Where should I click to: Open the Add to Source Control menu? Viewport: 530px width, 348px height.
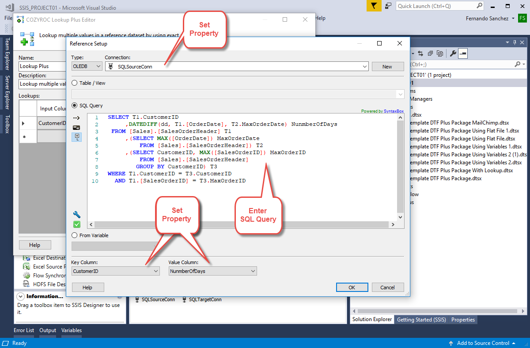click(483, 343)
